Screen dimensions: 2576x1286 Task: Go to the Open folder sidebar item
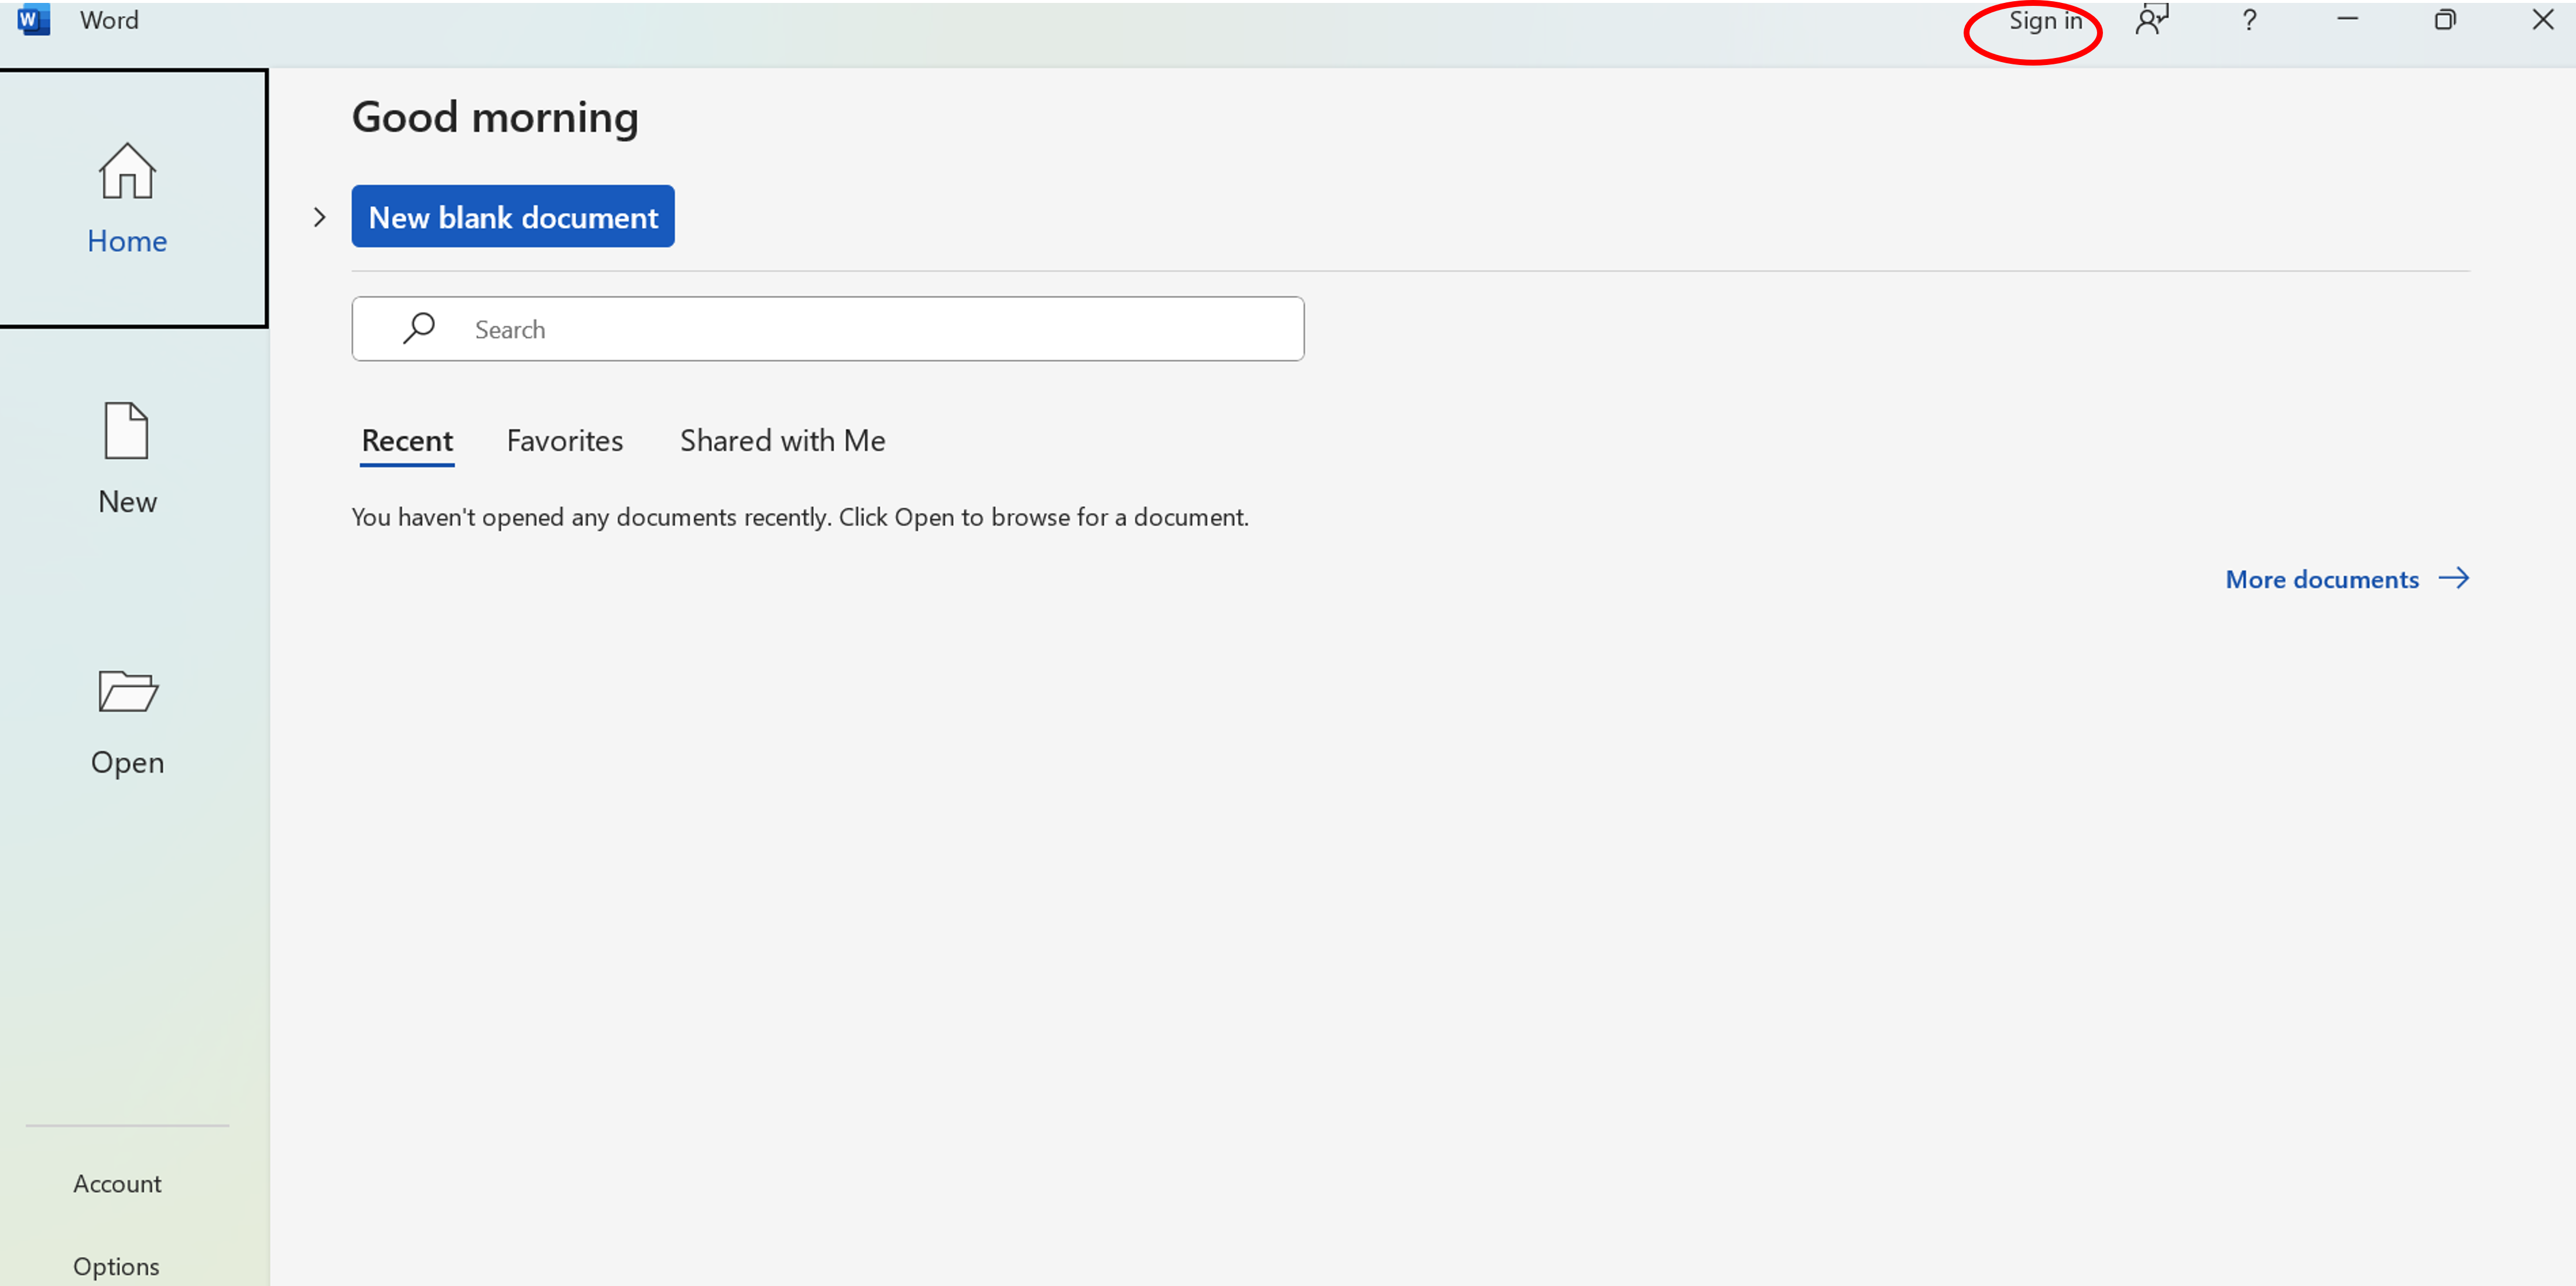pos(127,722)
